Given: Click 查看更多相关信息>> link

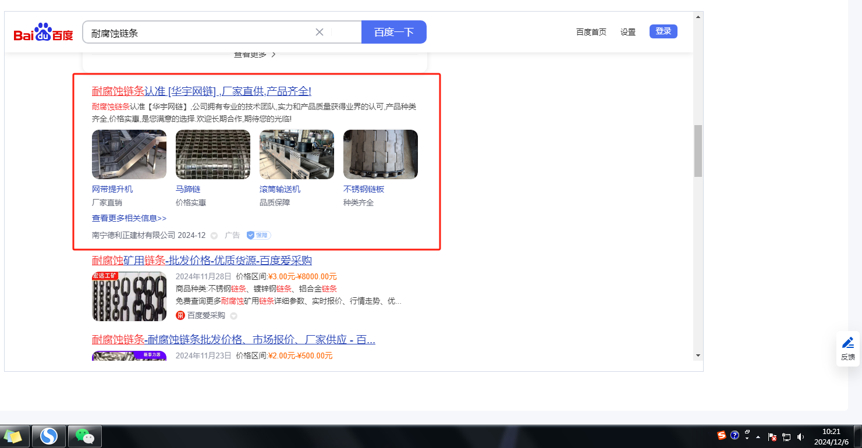Looking at the screenshot, I should 129,218.
